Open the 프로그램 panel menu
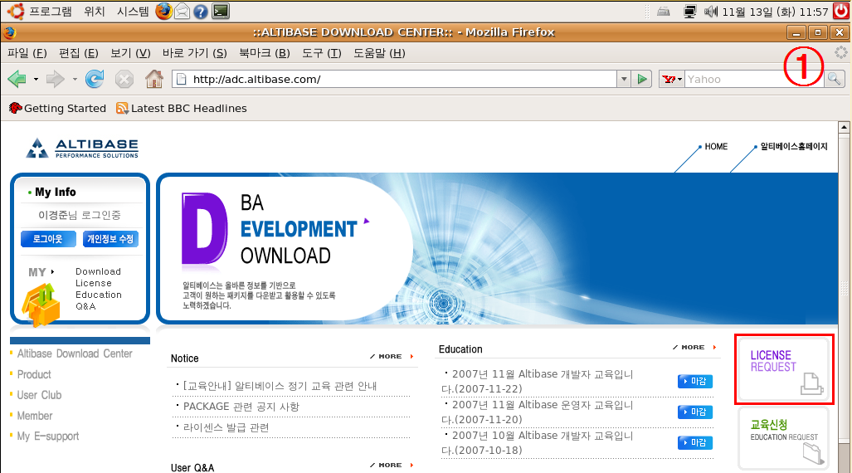This screenshot has height=473, width=852. click(50, 12)
